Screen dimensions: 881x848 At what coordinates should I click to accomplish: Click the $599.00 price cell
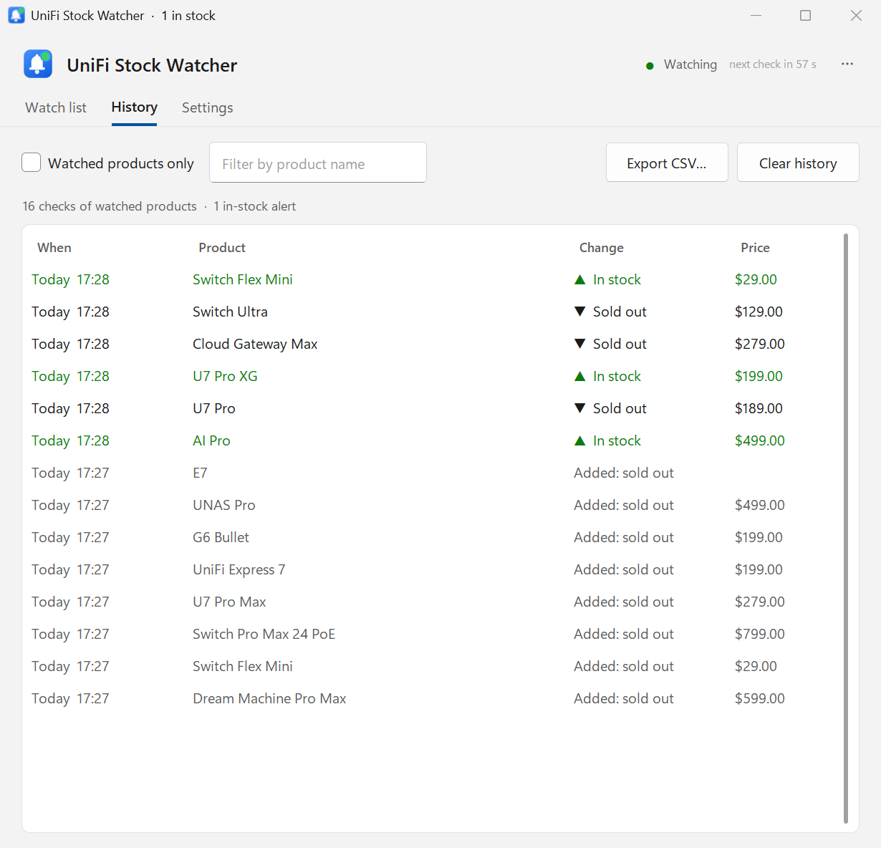pyautogui.click(x=760, y=698)
